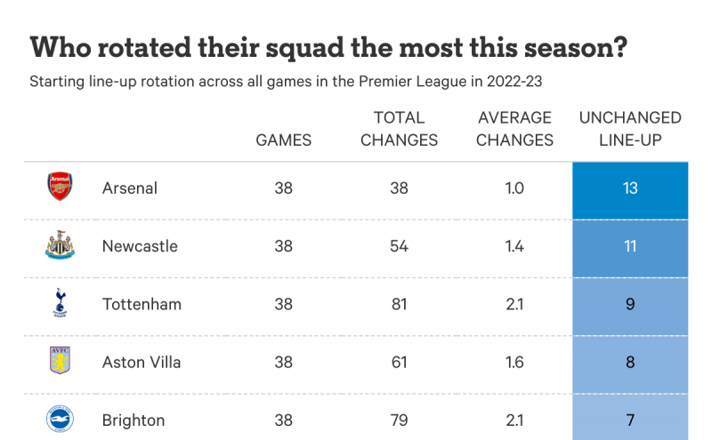Click the Aston Villa club crest
This screenshot has height=440, width=712.
point(60,361)
